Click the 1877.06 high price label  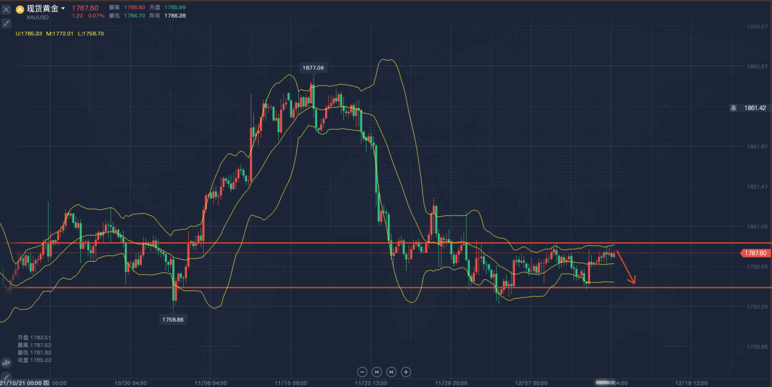[x=313, y=68]
